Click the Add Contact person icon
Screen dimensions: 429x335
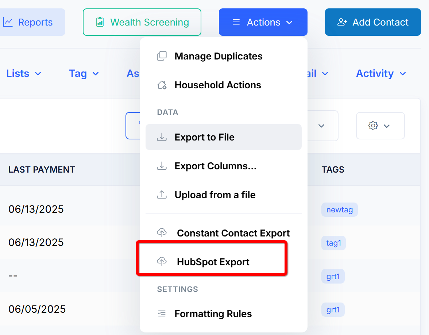[x=342, y=22]
